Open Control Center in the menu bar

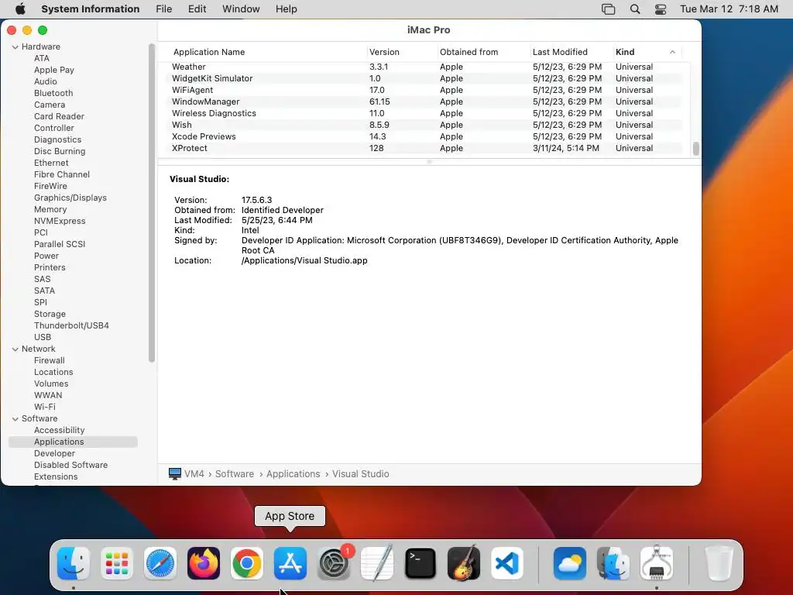click(661, 9)
